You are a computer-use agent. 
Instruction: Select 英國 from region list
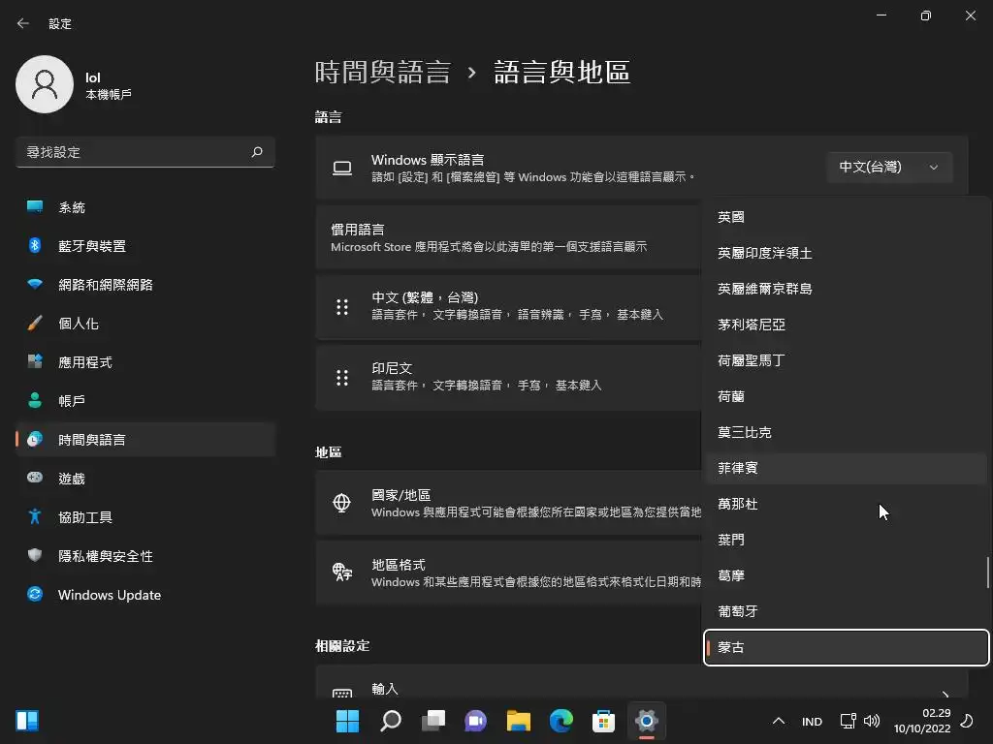click(846, 217)
